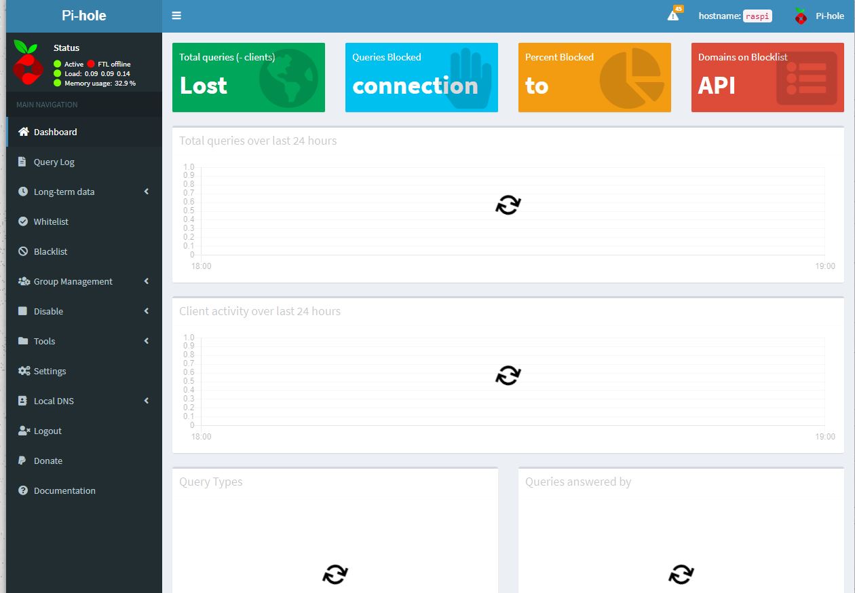Click the Query Types heading
855x593 pixels.
(x=211, y=482)
